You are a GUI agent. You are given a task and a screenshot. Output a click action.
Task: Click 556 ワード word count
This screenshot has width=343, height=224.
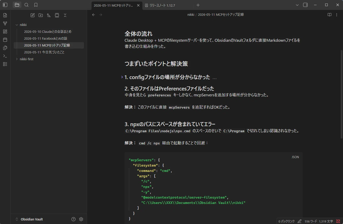[311, 221]
